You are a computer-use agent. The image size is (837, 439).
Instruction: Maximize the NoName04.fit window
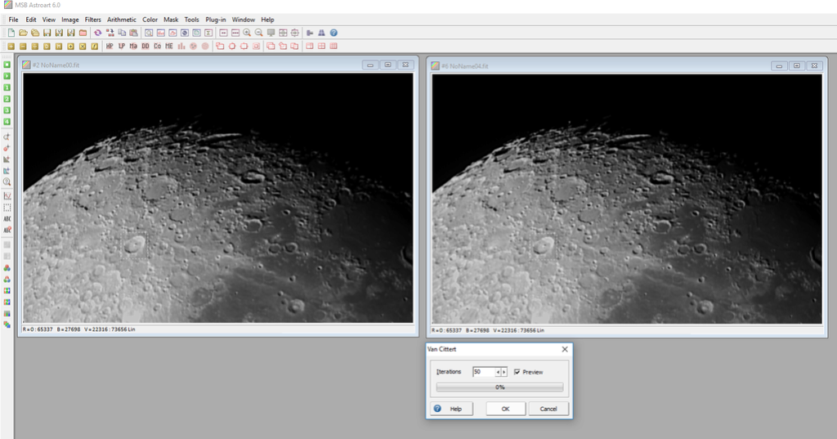(x=796, y=65)
